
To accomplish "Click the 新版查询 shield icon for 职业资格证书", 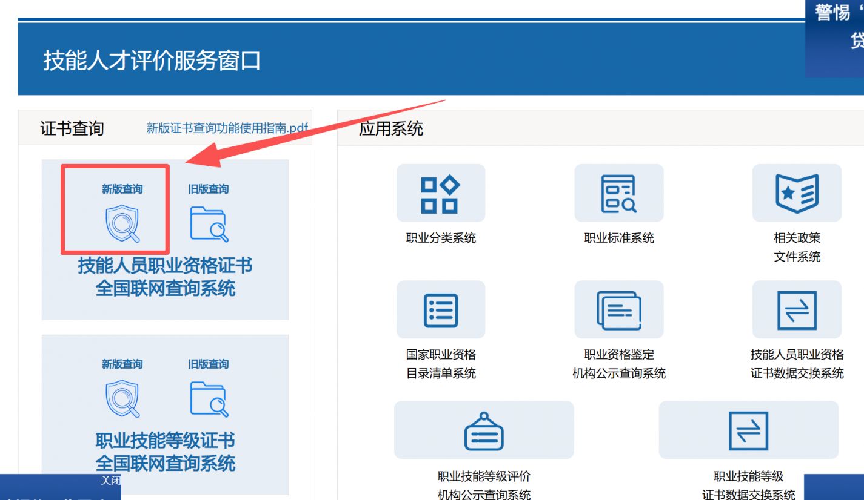I will [122, 223].
